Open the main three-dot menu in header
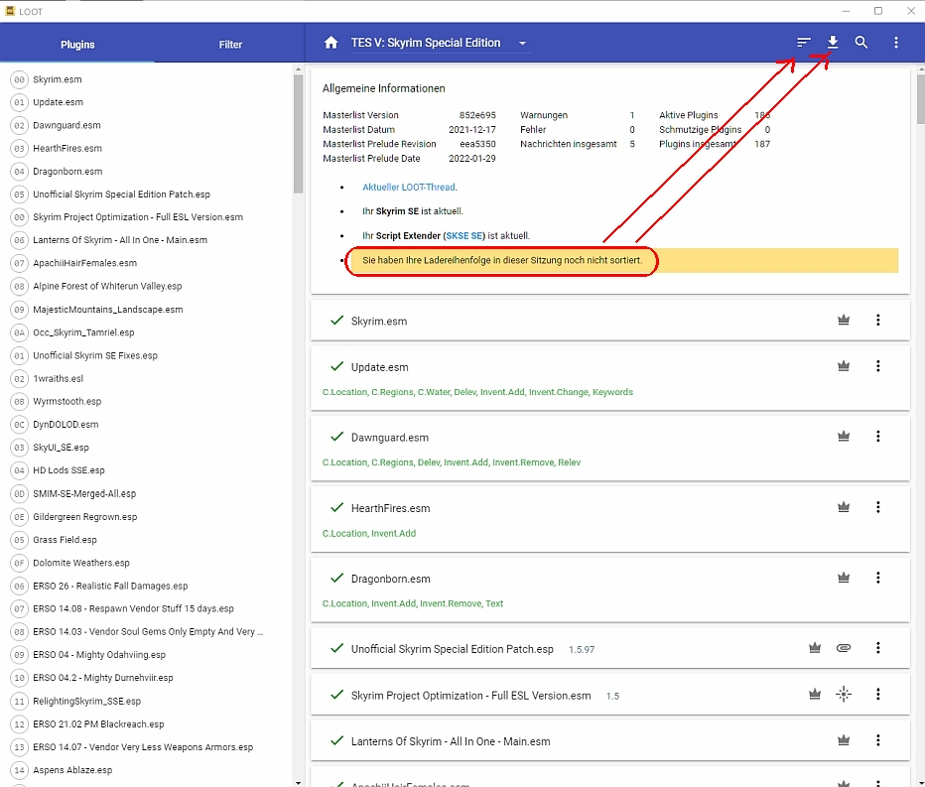Image resolution: width=925 pixels, height=787 pixels. coord(896,43)
